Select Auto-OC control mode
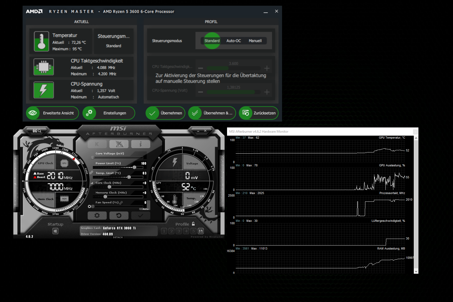453x302 pixels. coord(234,41)
